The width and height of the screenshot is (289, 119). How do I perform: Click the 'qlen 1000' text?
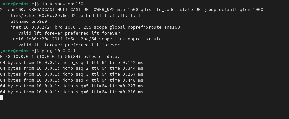click(x=252, y=9)
